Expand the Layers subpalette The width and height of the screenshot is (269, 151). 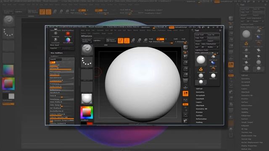click(199, 102)
